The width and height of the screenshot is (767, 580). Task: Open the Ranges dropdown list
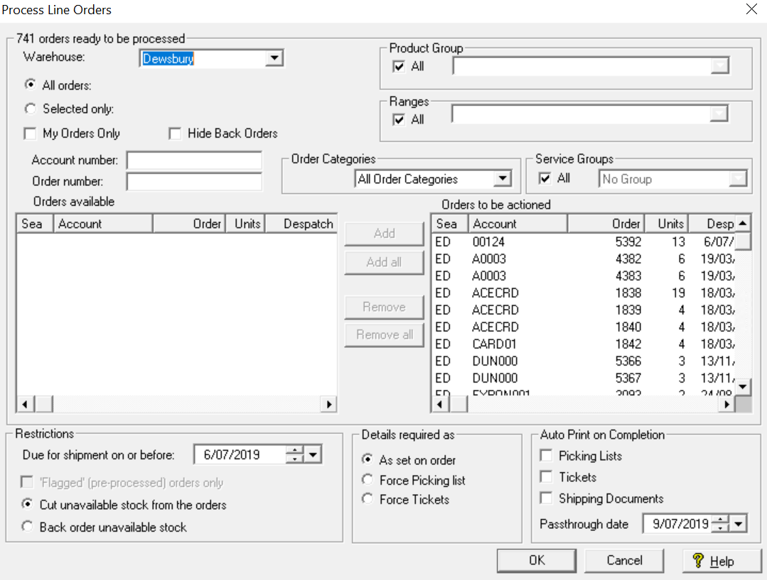click(719, 114)
